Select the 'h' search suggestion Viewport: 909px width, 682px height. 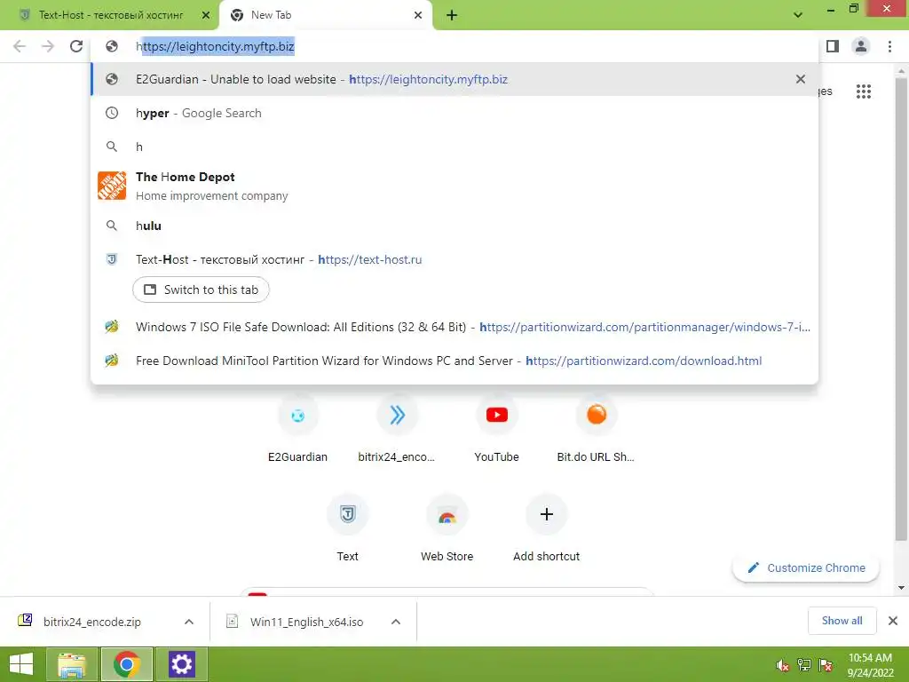click(454, 147)
